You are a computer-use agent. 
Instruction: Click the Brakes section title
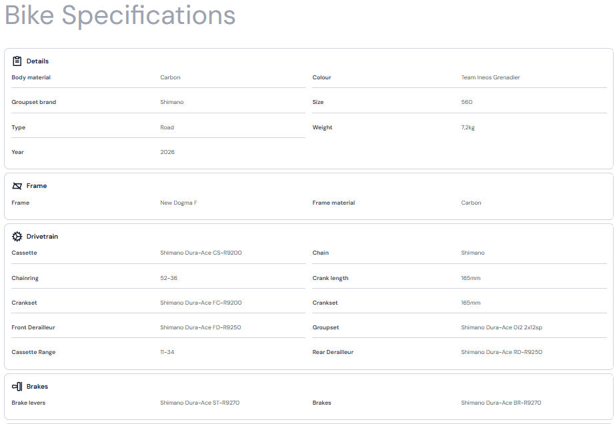[x=37, y=387]
